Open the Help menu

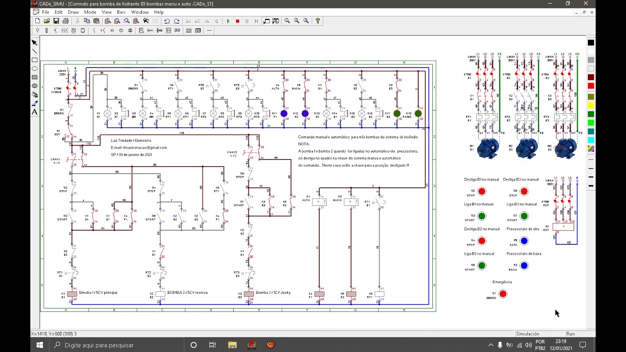click(159, 12)
